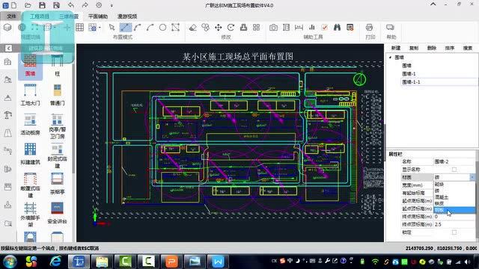Collapse the 围墙 root tree node
Viewport: 479px width, 269px height.
click(x=390, y=58)
